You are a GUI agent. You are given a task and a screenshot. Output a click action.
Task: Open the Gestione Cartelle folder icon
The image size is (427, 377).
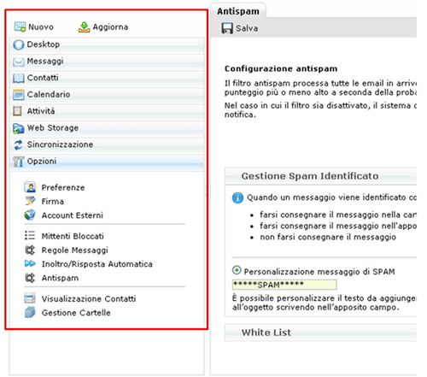30,312
